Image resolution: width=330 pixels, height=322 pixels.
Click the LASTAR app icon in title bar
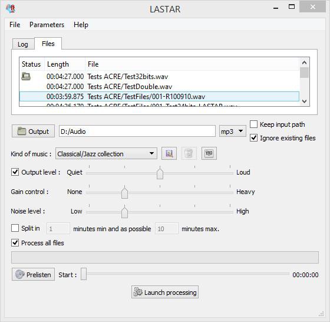coord(11,9)
